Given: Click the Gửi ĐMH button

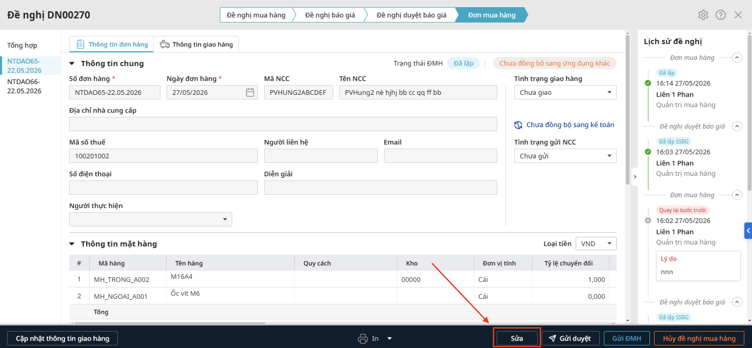Looking at the screenshot, I should click(627, 338).
